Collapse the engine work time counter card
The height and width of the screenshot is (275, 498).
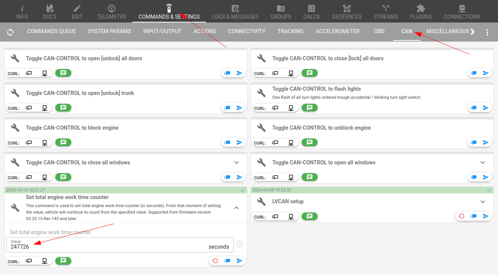point(236,208)
